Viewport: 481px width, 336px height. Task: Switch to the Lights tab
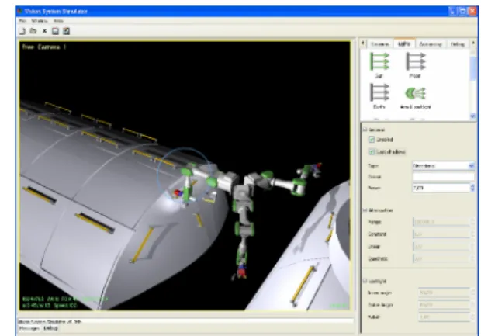(404, 44)
